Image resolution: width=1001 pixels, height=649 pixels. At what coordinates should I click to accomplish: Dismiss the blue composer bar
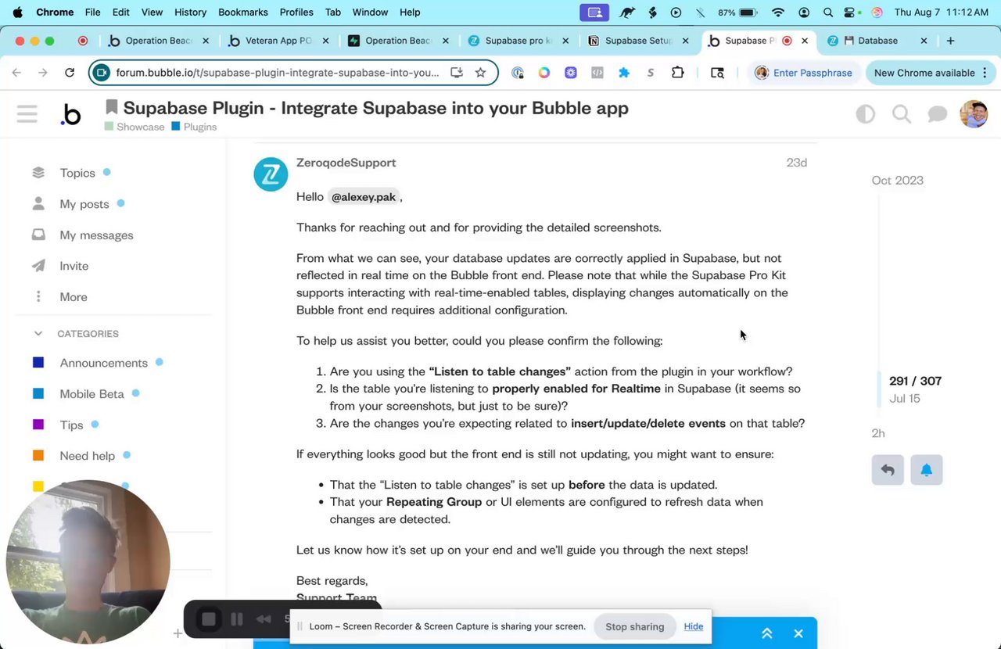[798, 633]
